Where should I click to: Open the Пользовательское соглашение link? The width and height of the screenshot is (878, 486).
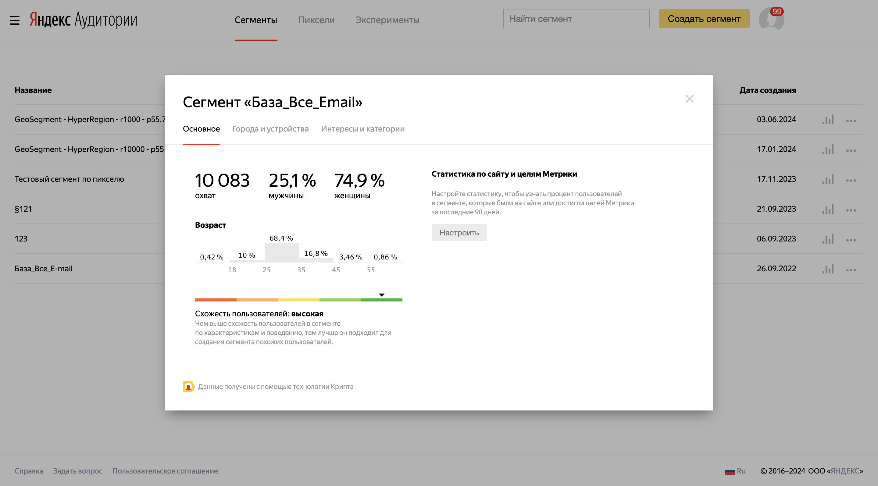pyautogui.click(x=165, y=471)
